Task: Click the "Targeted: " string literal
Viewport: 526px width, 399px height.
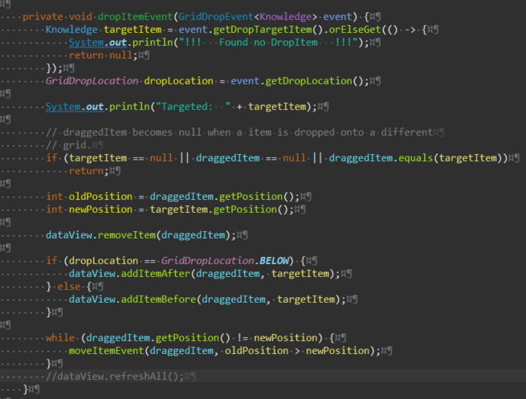Action: pos(192,106)
